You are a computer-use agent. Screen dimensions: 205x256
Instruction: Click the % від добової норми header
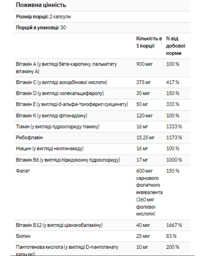click(176, 46)
